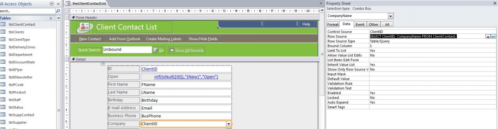Click the Add From Outlook button
The image size is (498, 129).
pos(125,39)
